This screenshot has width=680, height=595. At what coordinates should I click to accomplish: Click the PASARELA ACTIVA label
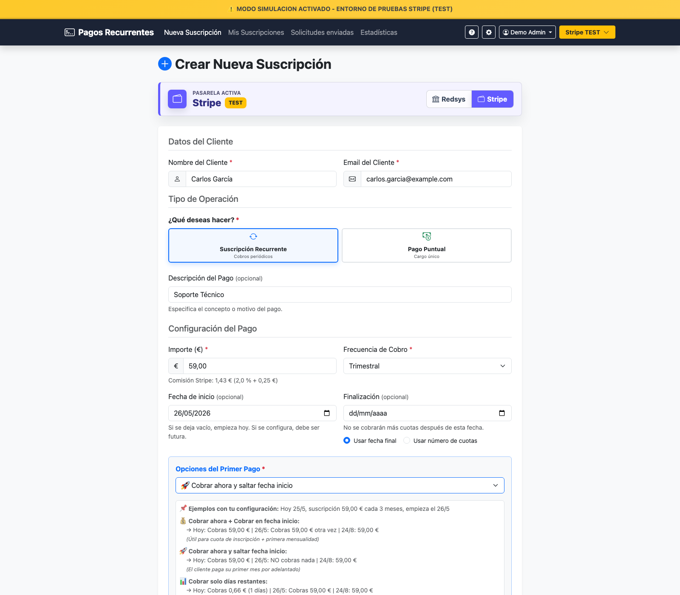[x=216, y=93]
